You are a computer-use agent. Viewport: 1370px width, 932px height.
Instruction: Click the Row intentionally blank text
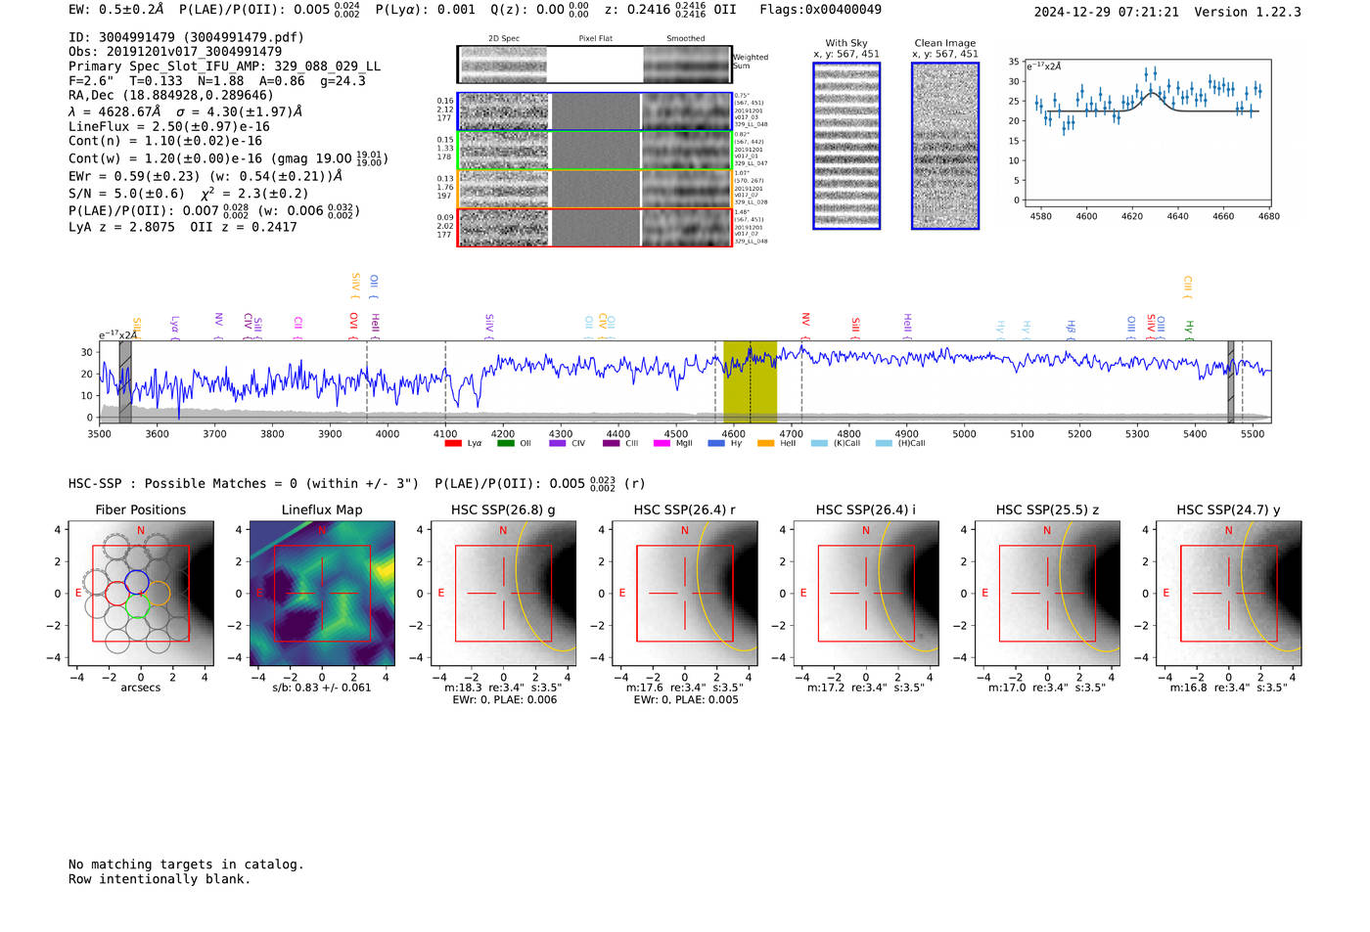(160, 879)
